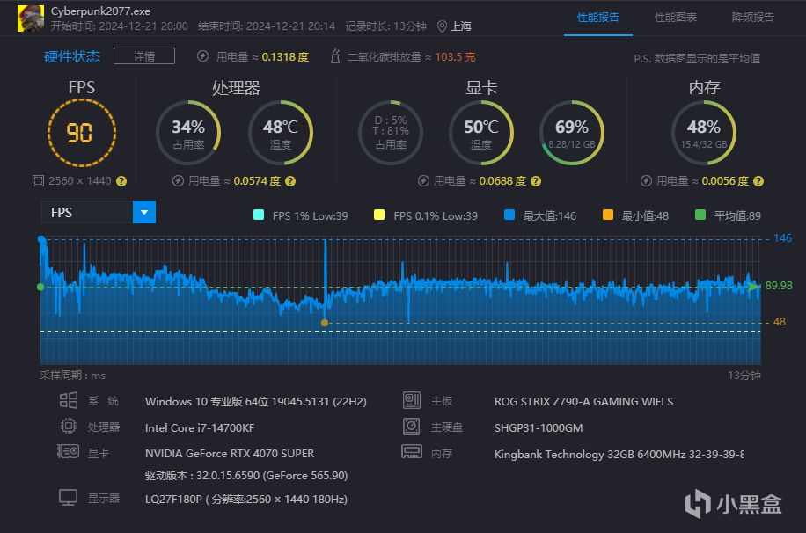Click the 48 minimum value label on chart
The width and height of the screenshot is (806, 533).
780,322
